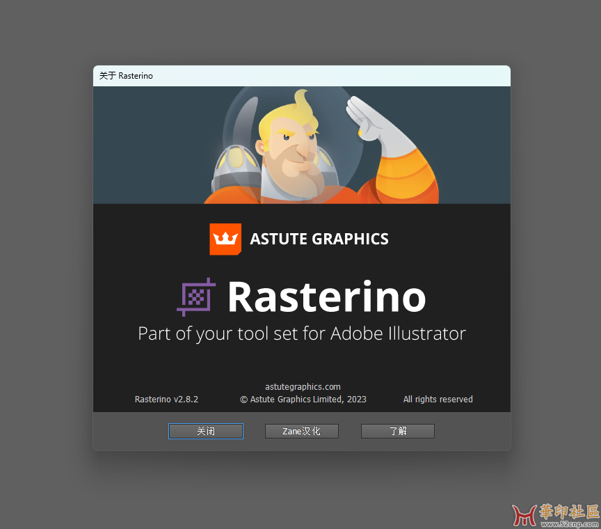The image size is (601, 529).
Task: Click the Part of your tool set tagline
Action: point(302,333)
